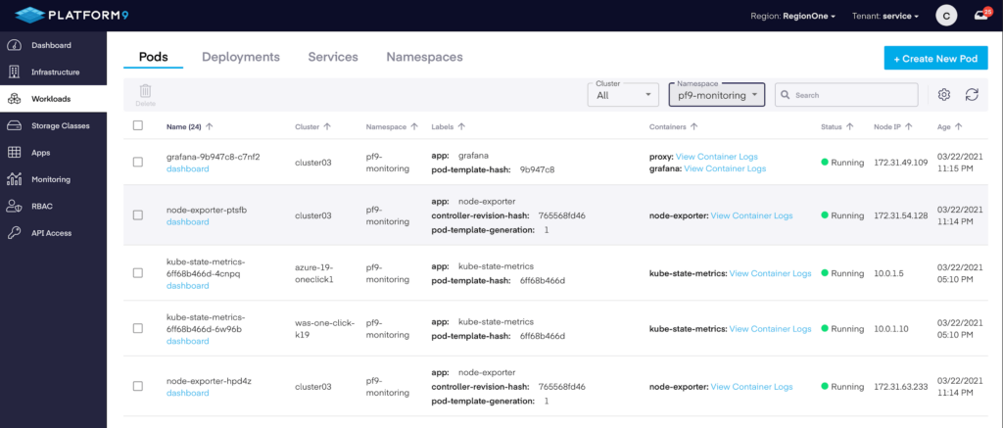Screen dimensions: 1003x428
Task: View logs for kube-state-metrics on azure-19-oneclick1
Action: click(x=770, y=273)
